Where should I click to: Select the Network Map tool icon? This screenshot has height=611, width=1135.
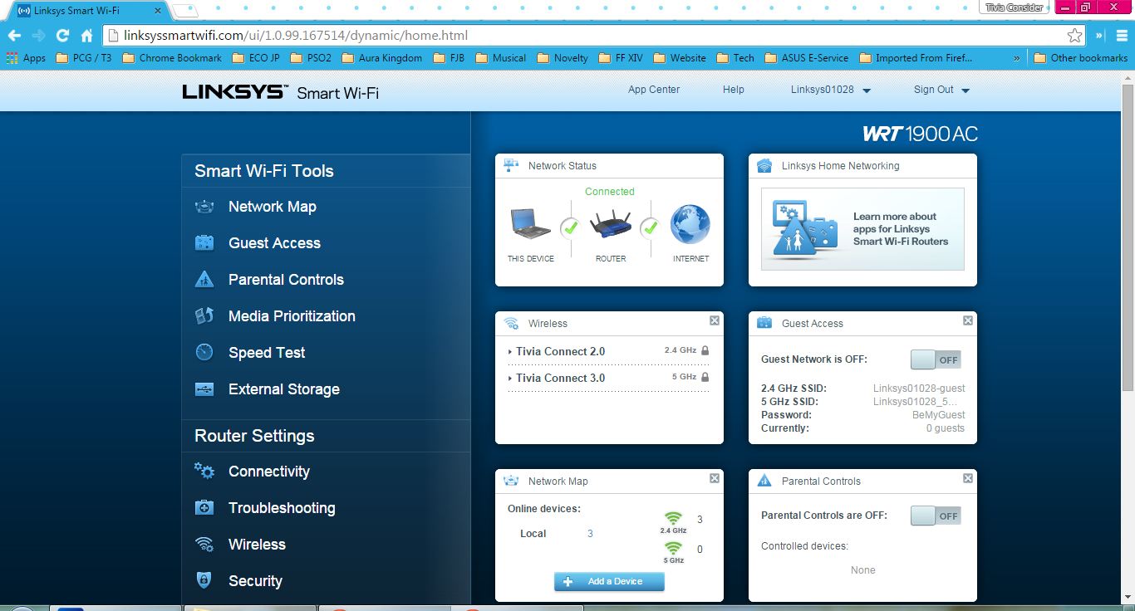coord(204,207)
